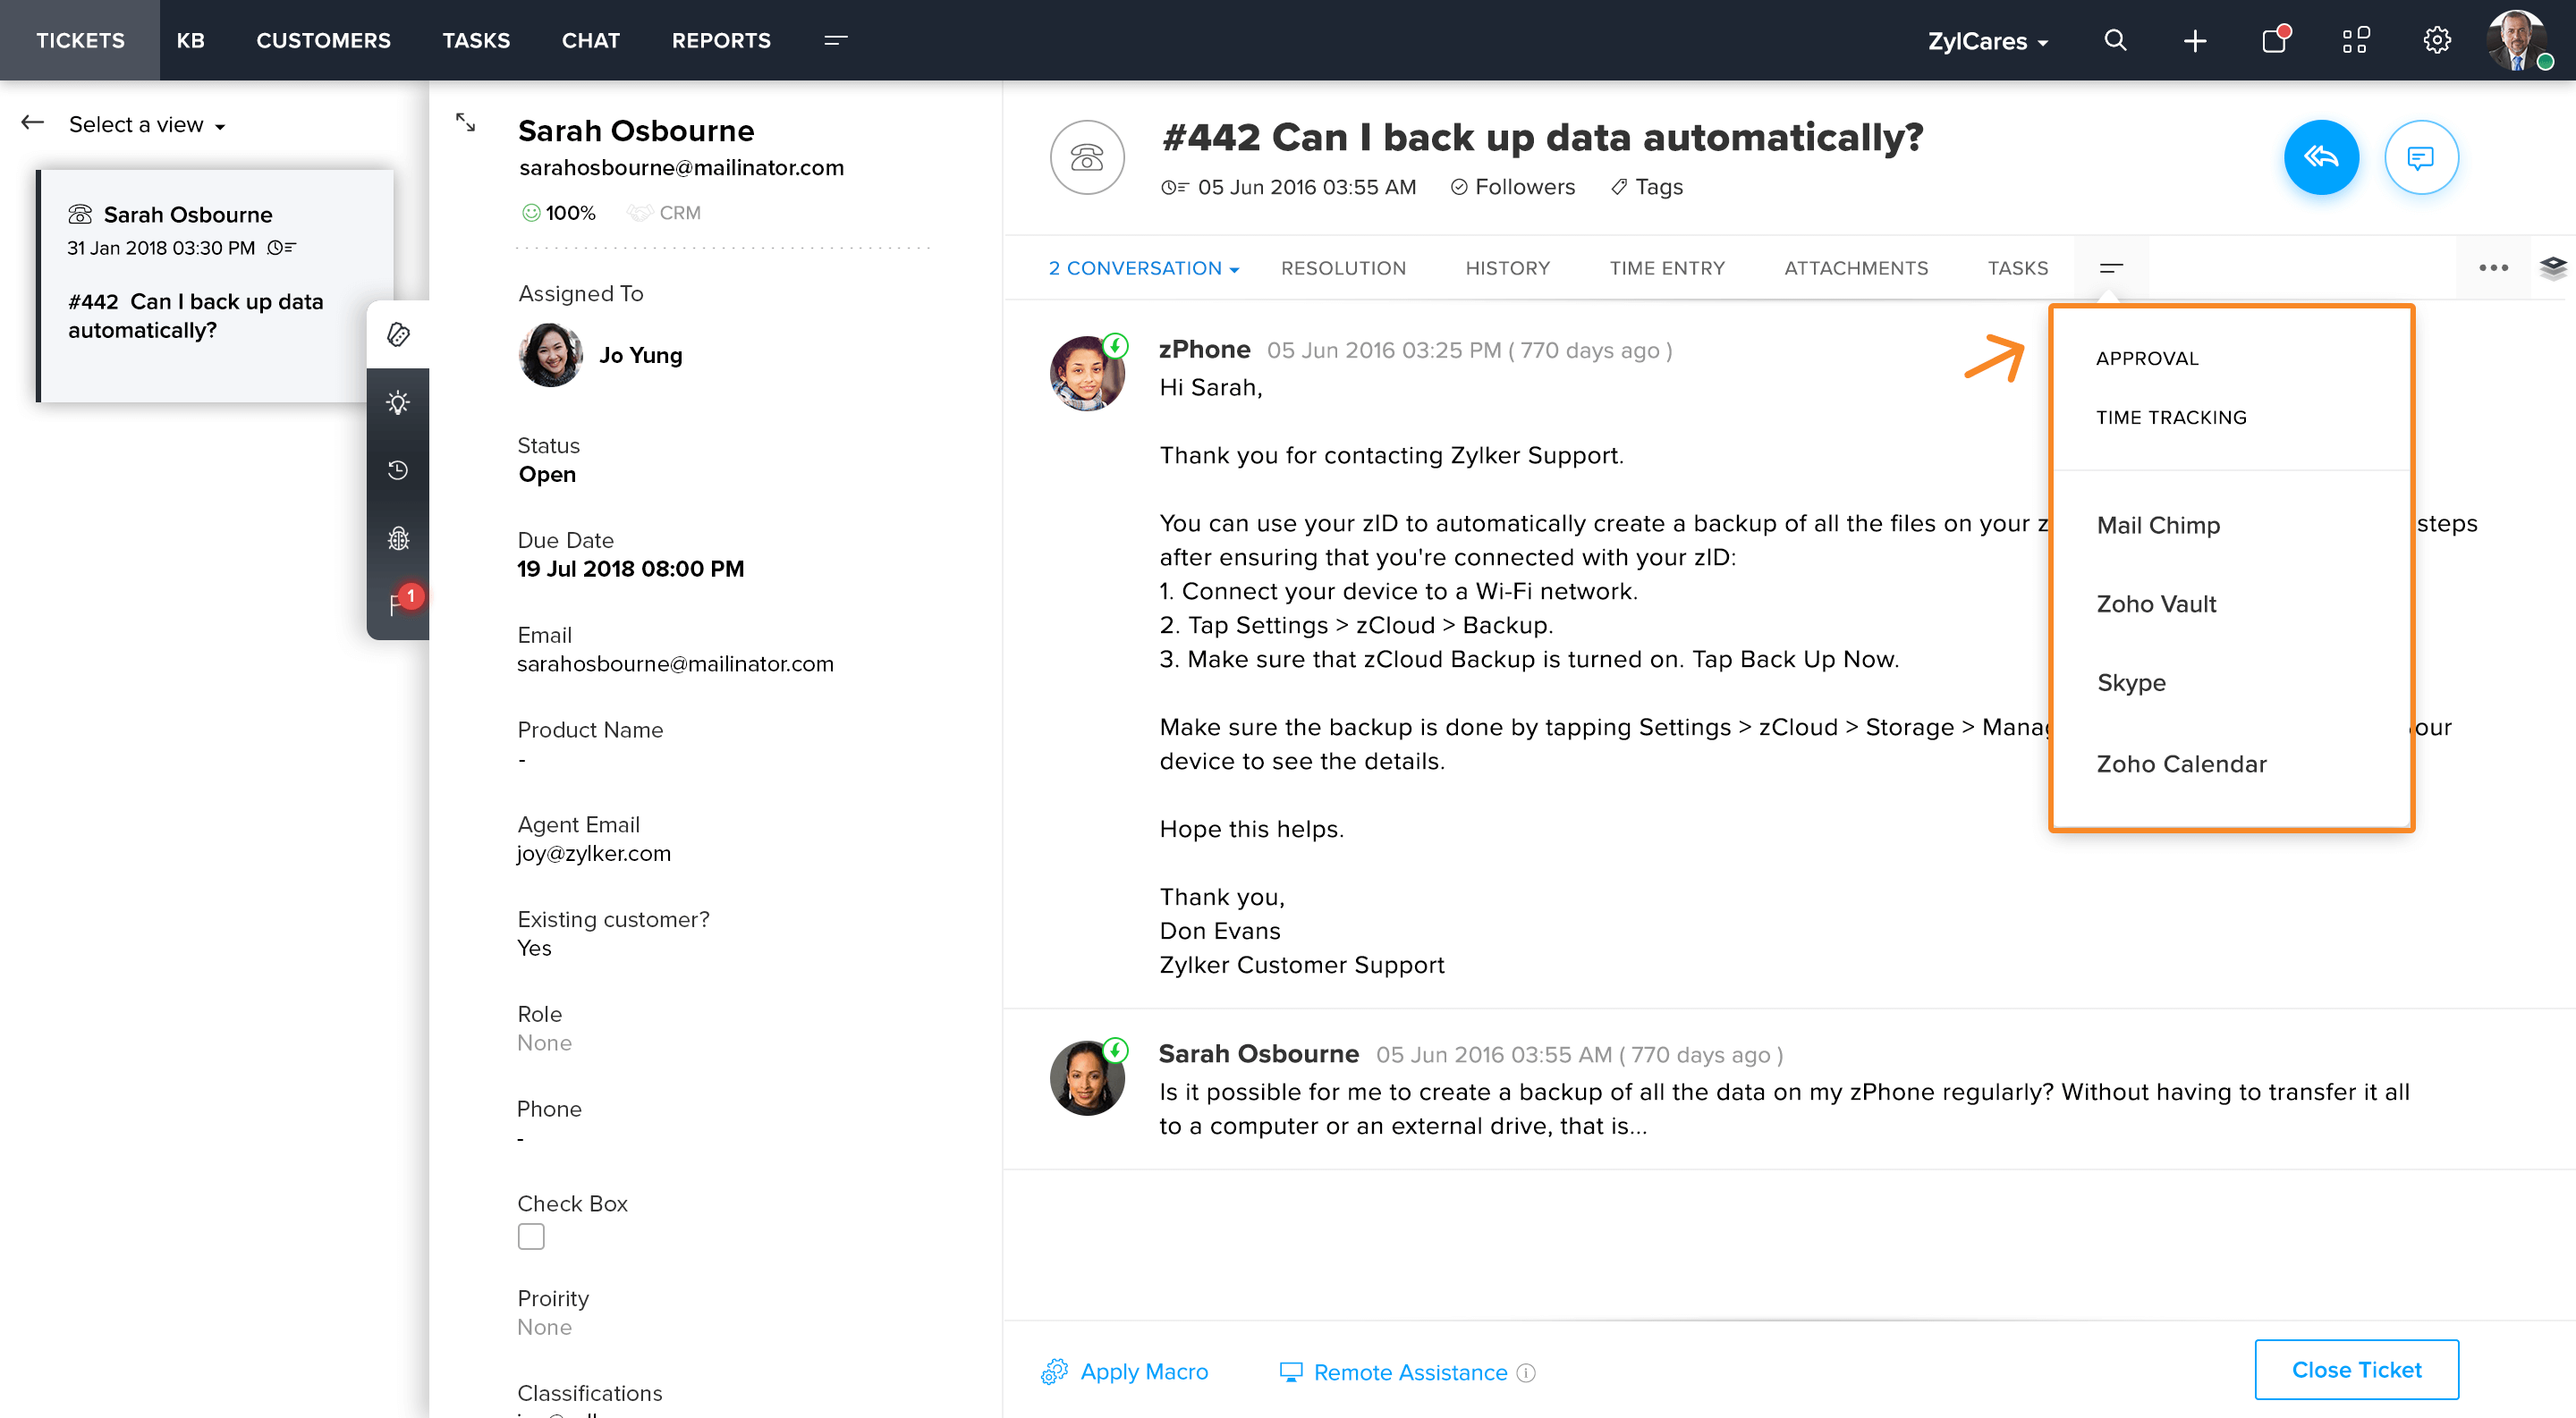The width and height of the screenshot is (2576, 1418).
Task: Open the history clock icon in side strip
Action: (398, 469)
